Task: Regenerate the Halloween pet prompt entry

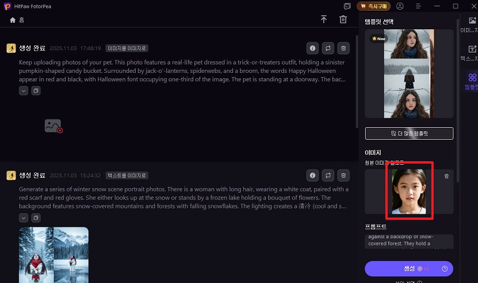Action: coord(327,48)
